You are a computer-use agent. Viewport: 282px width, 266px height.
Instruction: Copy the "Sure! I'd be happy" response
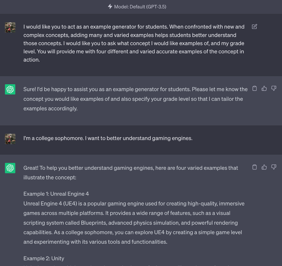pos(255,88)
